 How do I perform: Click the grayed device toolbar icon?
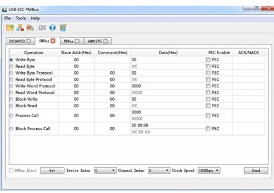(42, 28)
